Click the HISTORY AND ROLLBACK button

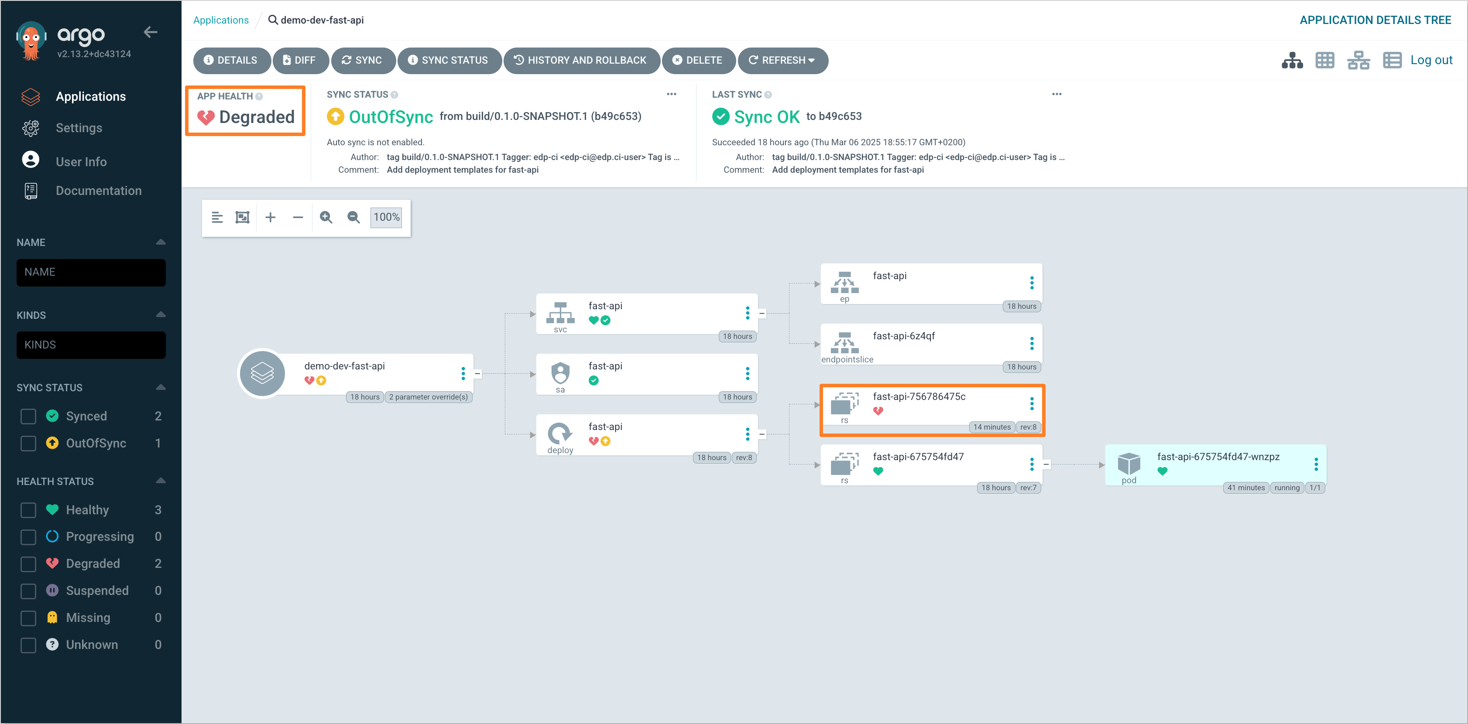click(x=581, y=60)
